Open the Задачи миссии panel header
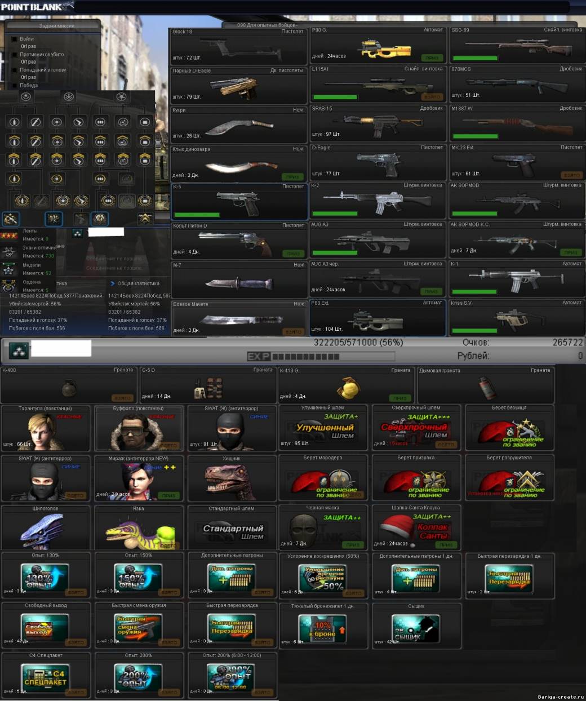 pyautogui.click(x=56, y=26)
